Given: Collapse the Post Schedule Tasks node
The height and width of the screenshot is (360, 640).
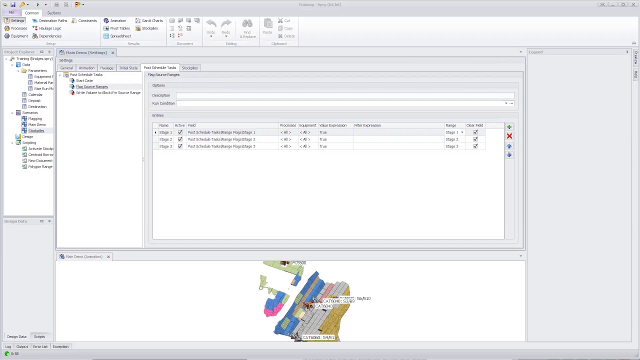Looking at the screenshot, I should pos(60,75).
